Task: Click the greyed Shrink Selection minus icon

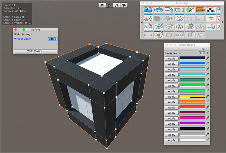Action: [x=200, y=18]
